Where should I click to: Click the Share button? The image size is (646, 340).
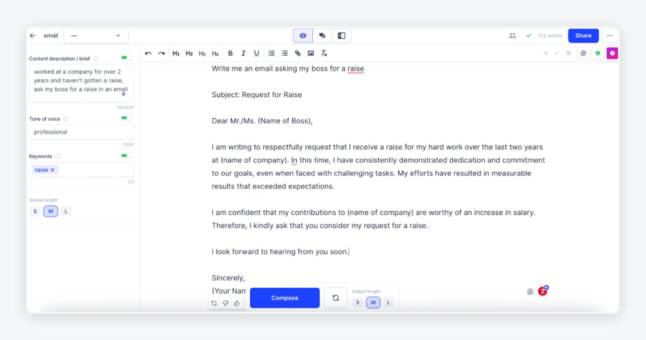[x=583, y=36]
